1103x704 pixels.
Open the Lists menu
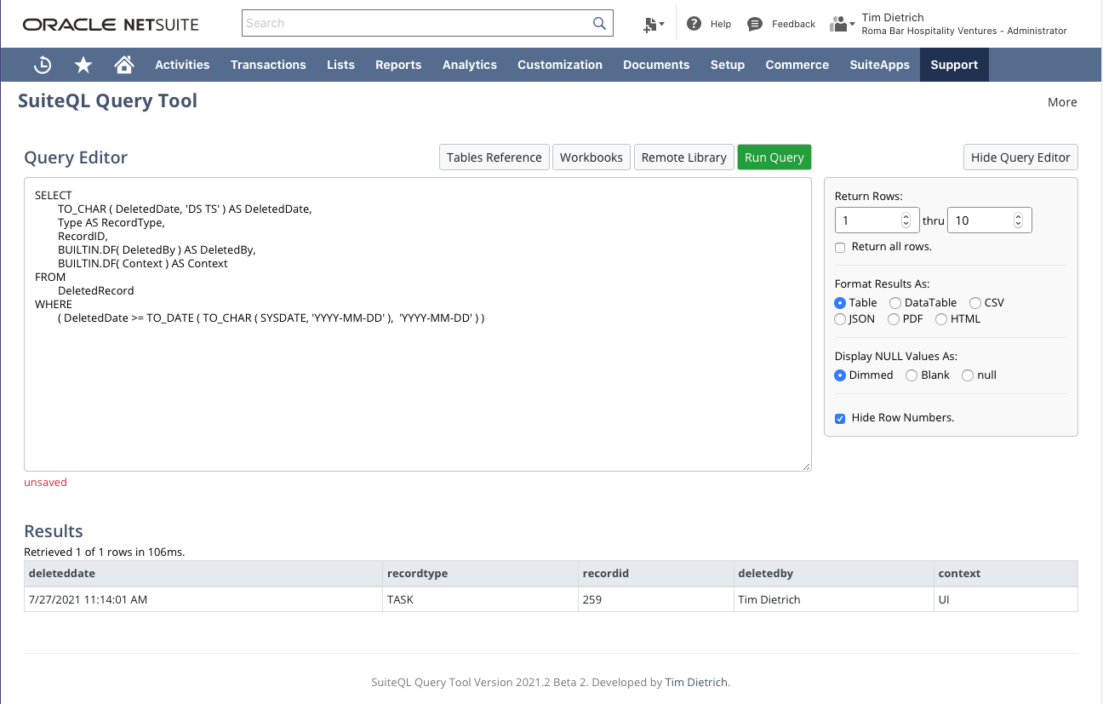point(340,65)
